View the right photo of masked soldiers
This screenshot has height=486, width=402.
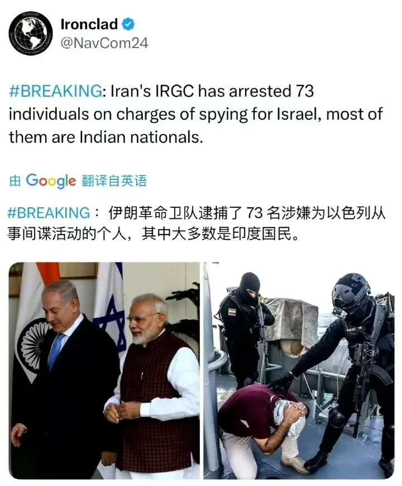299,370
